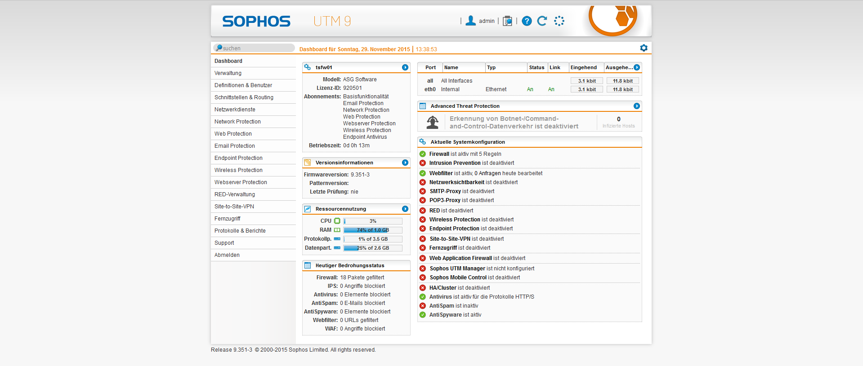Click the admin username label
Viewport: 863px width, 366px height.
tap(487, 21)
